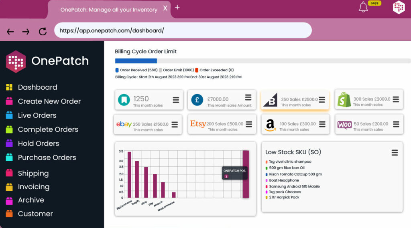Close the OnePatch browser tab
Viewport: 411px width, 228px height.
pyautogui.click(x=165, y=8)
